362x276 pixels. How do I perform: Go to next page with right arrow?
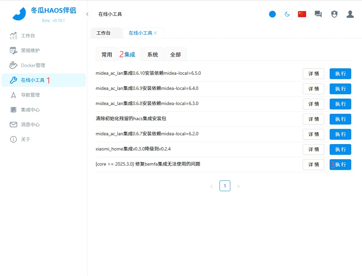238,186
